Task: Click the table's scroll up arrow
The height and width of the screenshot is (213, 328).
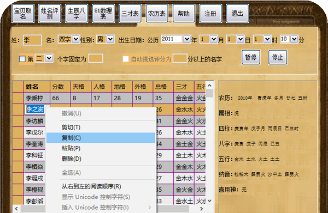Action: [x=209, y=85]
